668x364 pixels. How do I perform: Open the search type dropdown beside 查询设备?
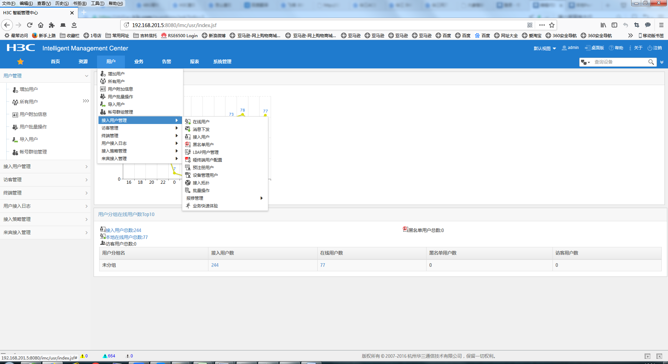(586, 62)
